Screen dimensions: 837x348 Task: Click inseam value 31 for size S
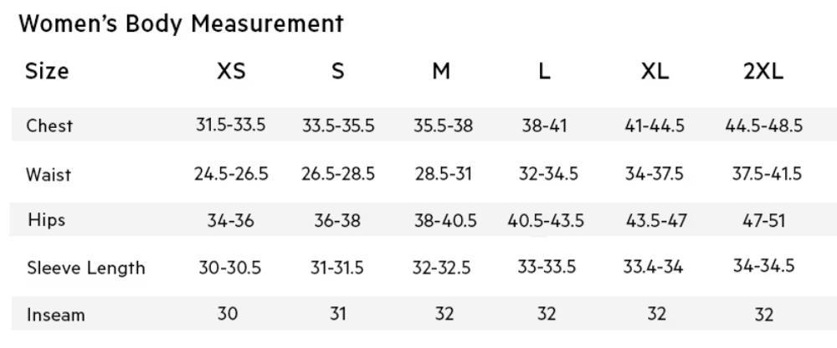pos(336,315)
